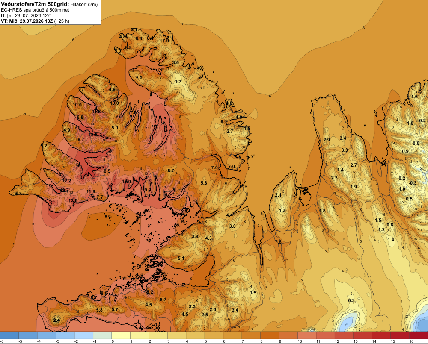Click the 2.9 temperature label
Viewport: 428px width, 344px height.
click(x=327, y=140)
